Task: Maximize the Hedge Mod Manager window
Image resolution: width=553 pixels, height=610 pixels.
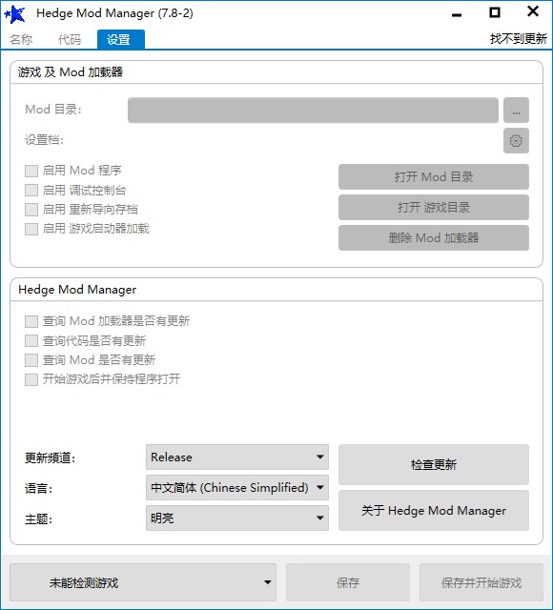Action: click(495, 12)
